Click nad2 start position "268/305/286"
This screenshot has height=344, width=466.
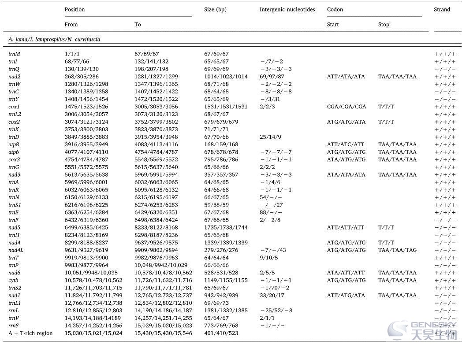82,77
